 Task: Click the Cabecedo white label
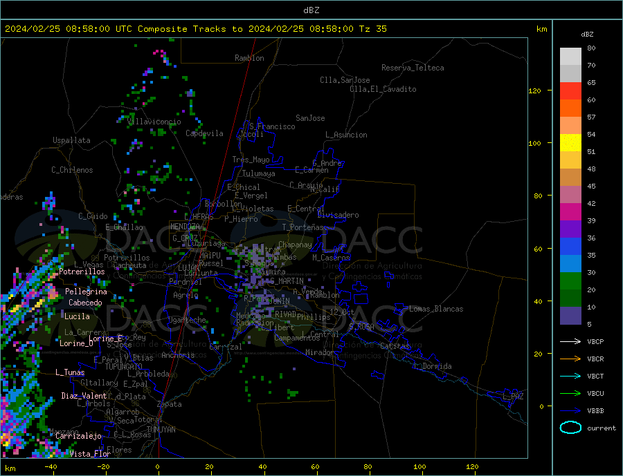85,303
